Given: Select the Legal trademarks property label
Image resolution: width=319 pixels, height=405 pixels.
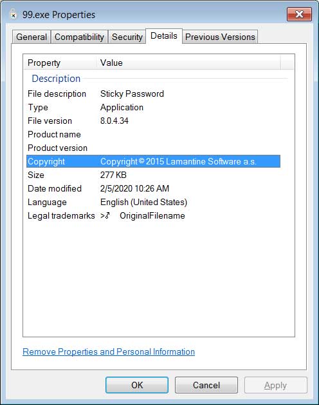Looking at the screenshot, I should [61, 215].
